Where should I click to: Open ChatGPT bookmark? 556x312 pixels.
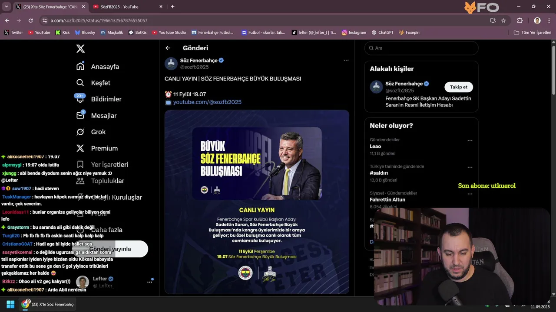(383, 32)
